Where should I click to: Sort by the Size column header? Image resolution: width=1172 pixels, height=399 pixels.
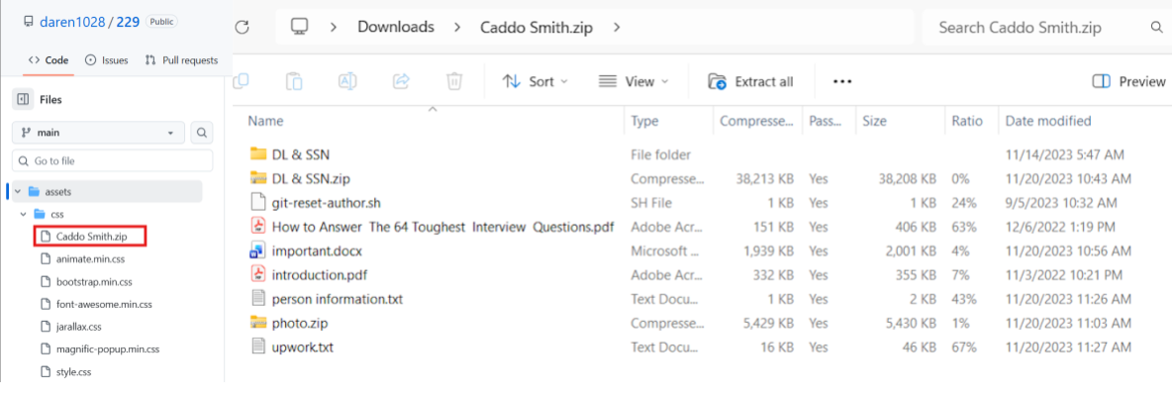(874, 121)
